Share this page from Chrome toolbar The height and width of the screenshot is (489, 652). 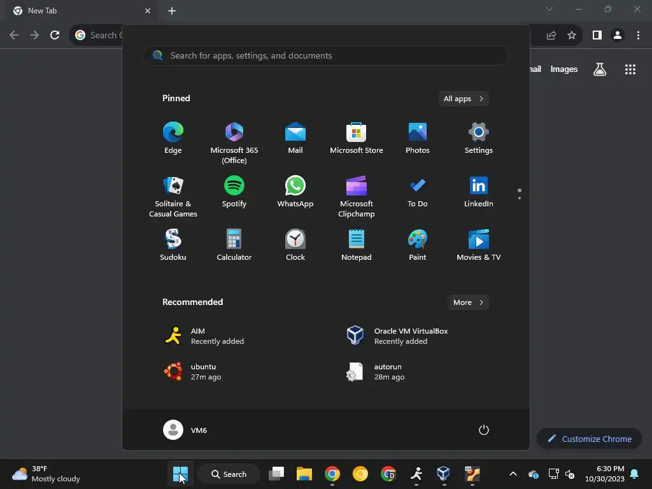pos(551,36)
